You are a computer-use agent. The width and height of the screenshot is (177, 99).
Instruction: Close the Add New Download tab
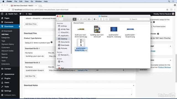point(36,5)
